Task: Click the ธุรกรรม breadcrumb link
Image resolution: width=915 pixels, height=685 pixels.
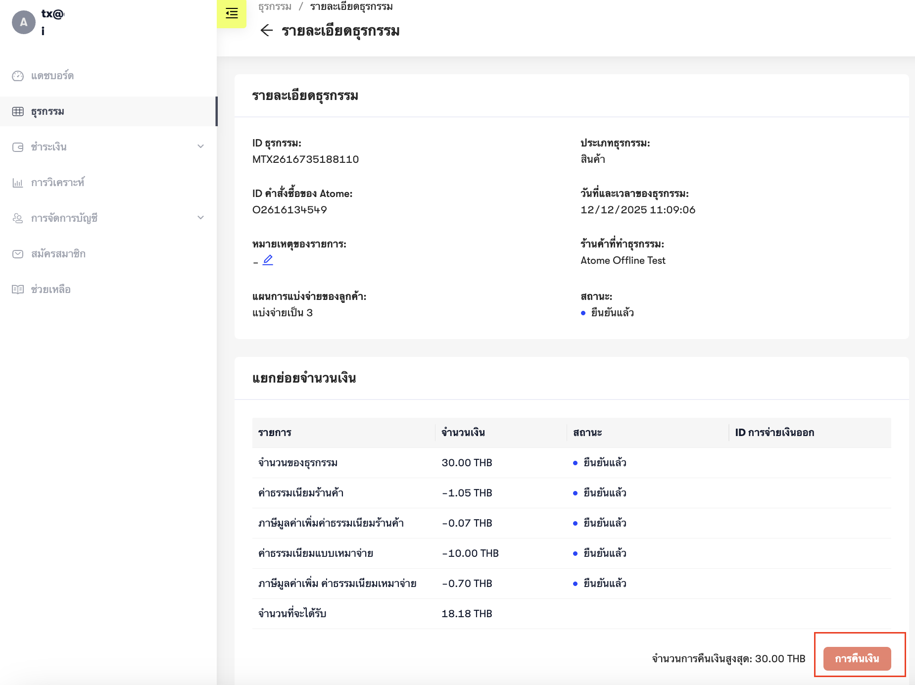Action: (x=275, y=6)
